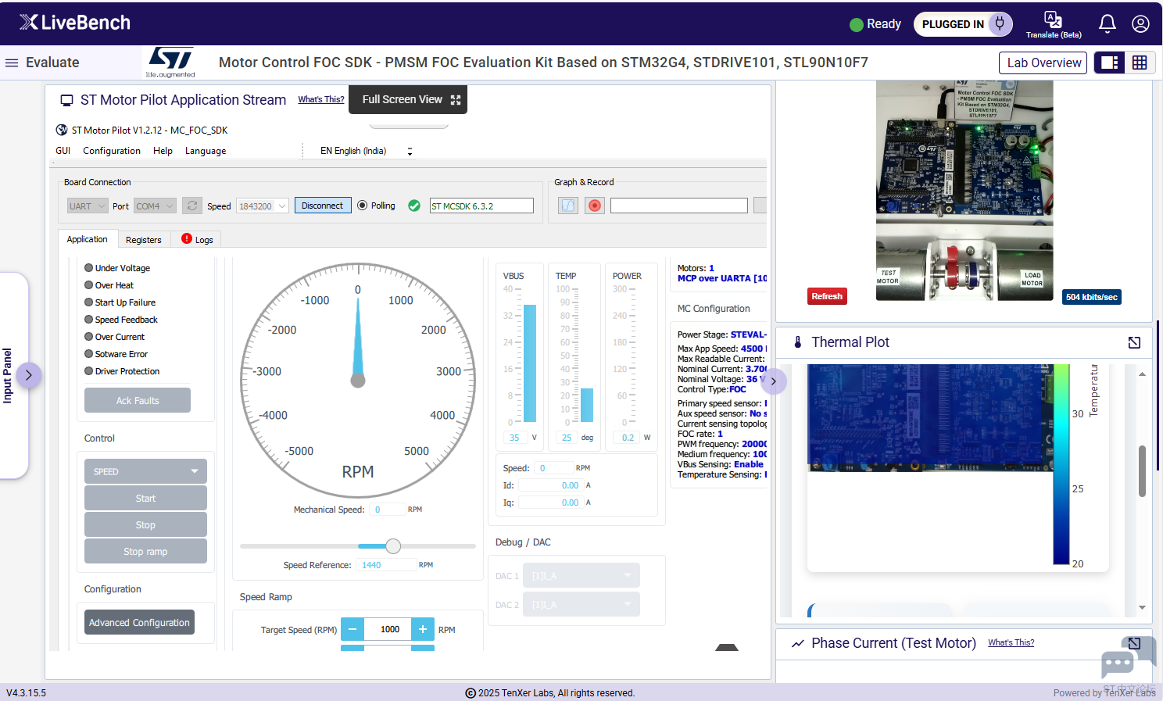Click the red record button

pyautogui.click(x=595, y=206)
